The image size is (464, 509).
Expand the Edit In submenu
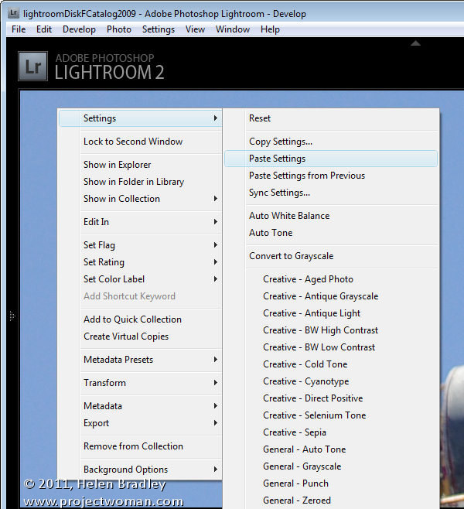click(x=141, y=222)
